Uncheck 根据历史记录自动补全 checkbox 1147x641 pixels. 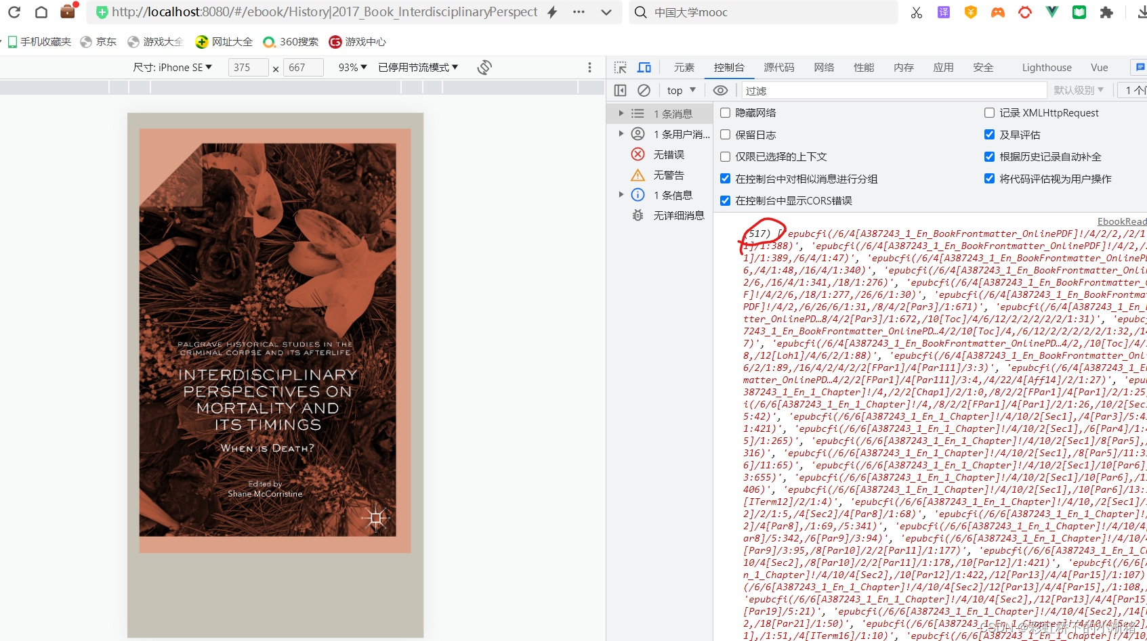pyautogui.click(x=989, y=156)
